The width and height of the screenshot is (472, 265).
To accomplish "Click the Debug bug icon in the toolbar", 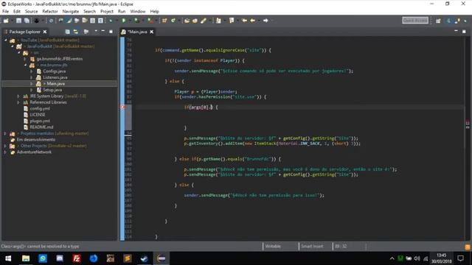I will [x=111, y=21].
